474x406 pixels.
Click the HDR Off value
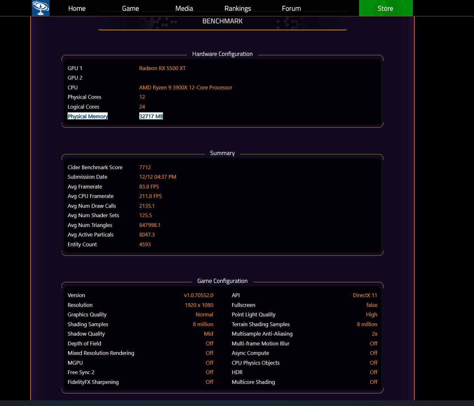(374, 372)
